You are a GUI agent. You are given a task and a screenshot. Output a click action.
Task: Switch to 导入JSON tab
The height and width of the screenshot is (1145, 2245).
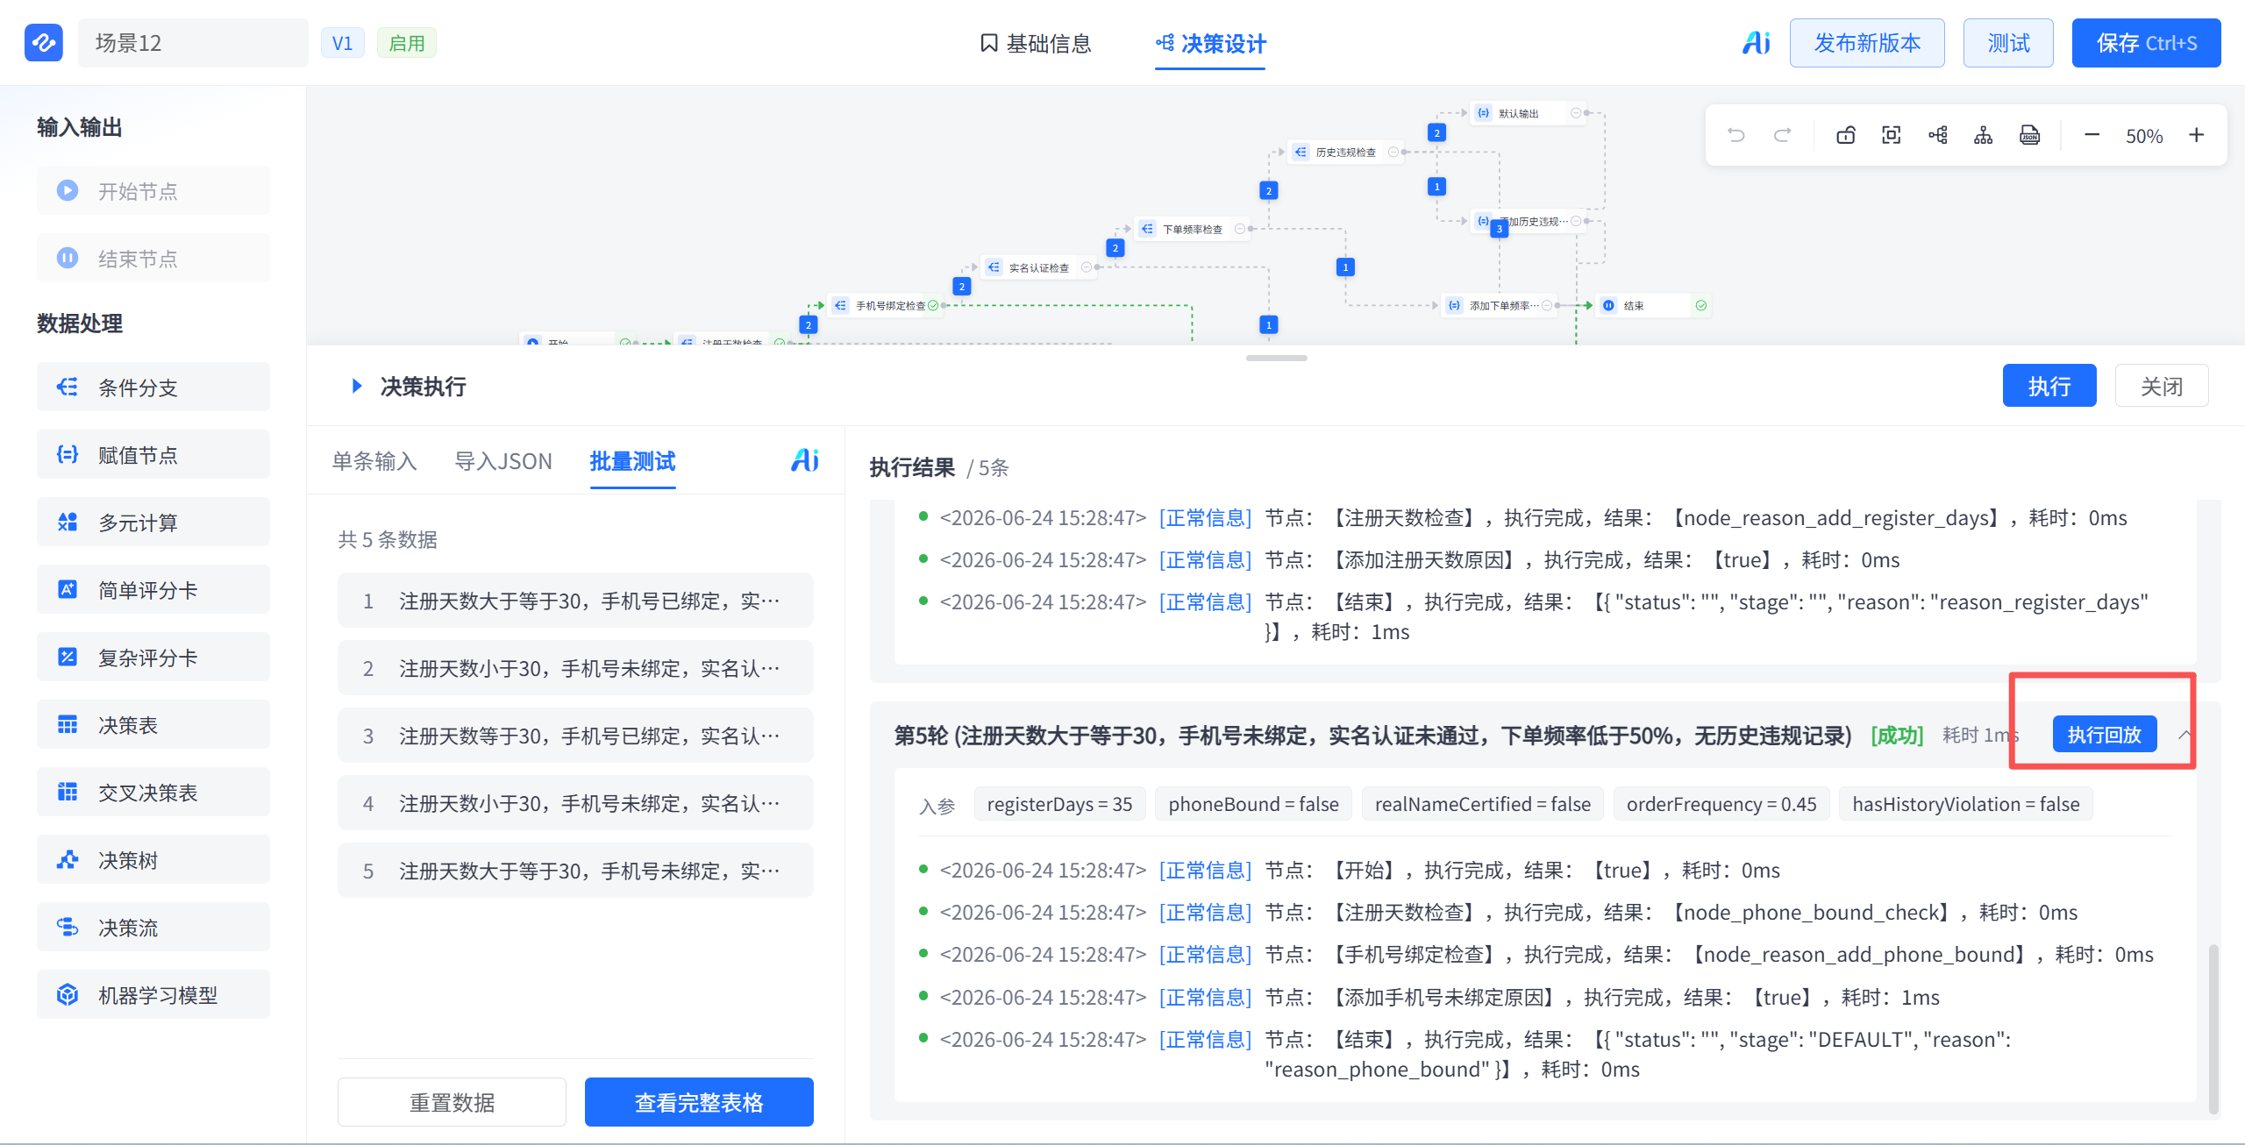coord(503,461)
